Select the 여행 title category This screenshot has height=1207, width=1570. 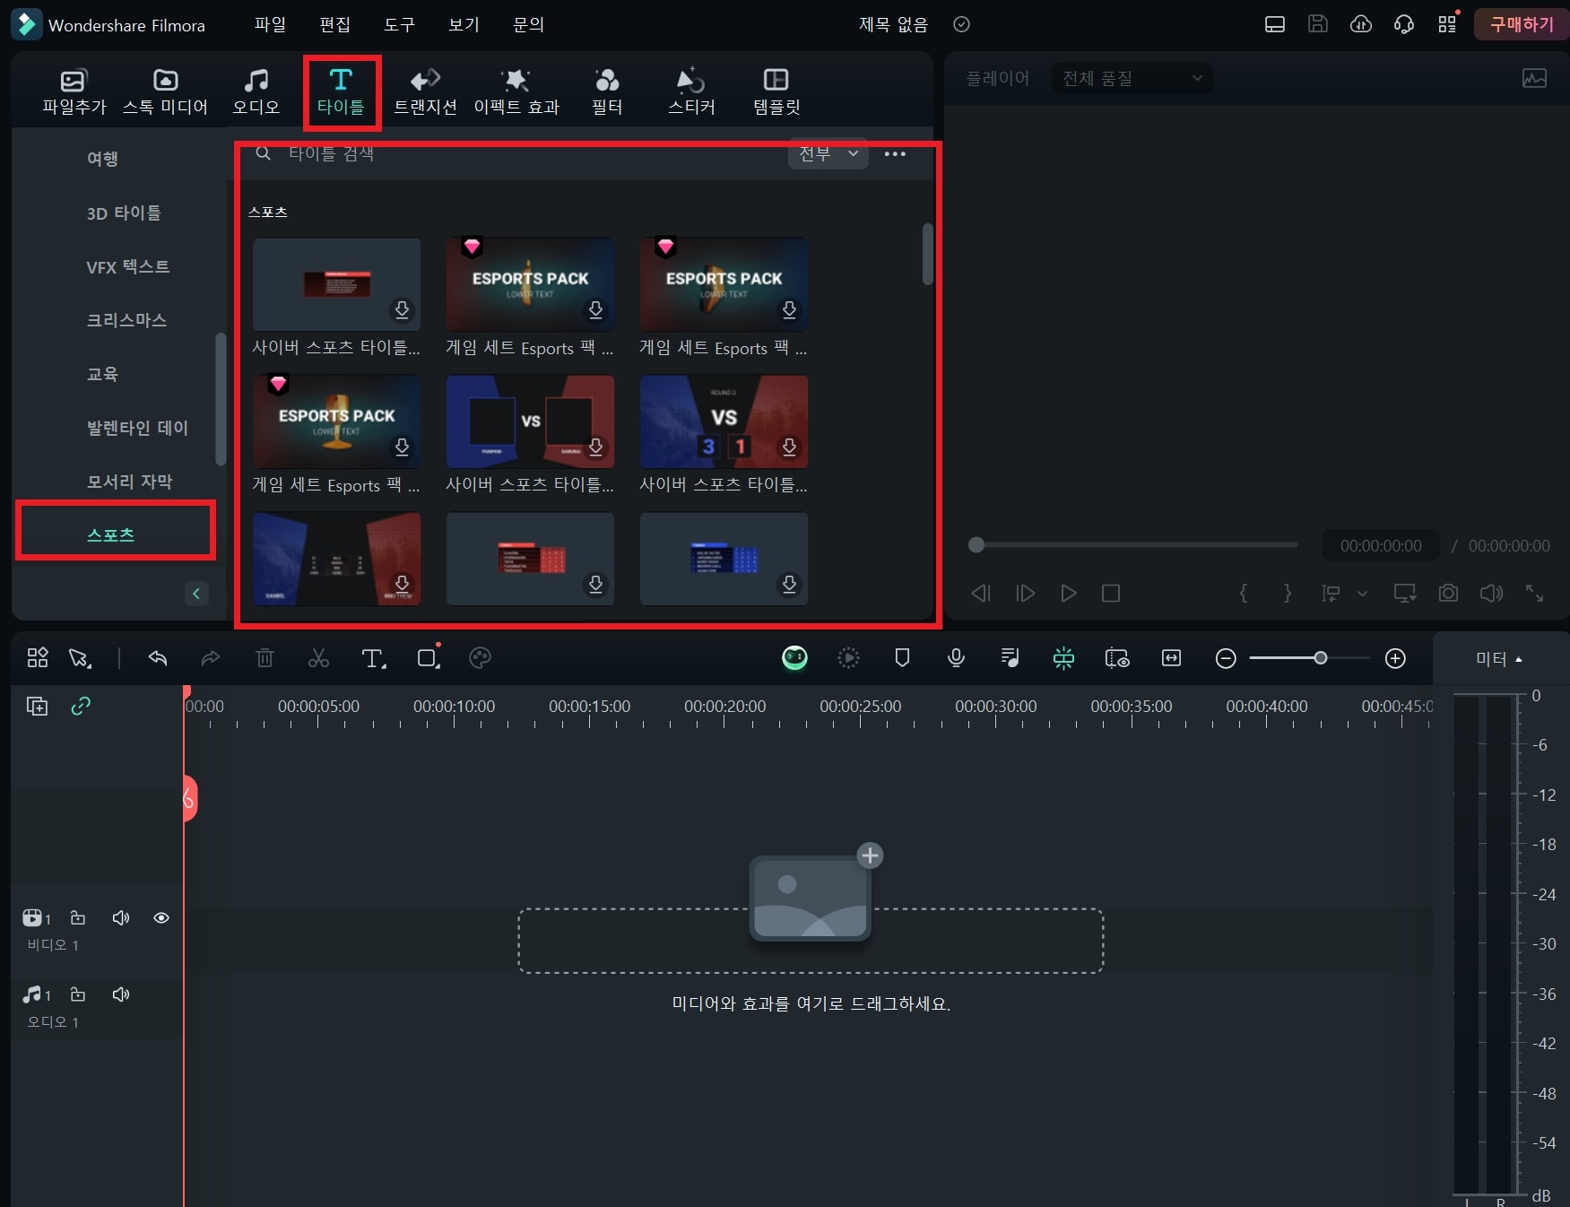102,159
